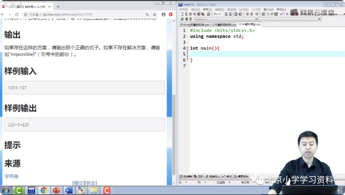This screenshot has width=345, height=195.
Task: Click Close file icon in Dev-C++ toolbar
Action: coord(199,14)
